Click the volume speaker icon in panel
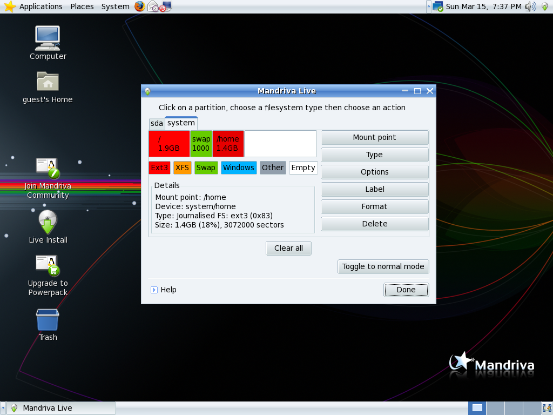The height and width of the screenshot is (415, 553). coord(530,6)
